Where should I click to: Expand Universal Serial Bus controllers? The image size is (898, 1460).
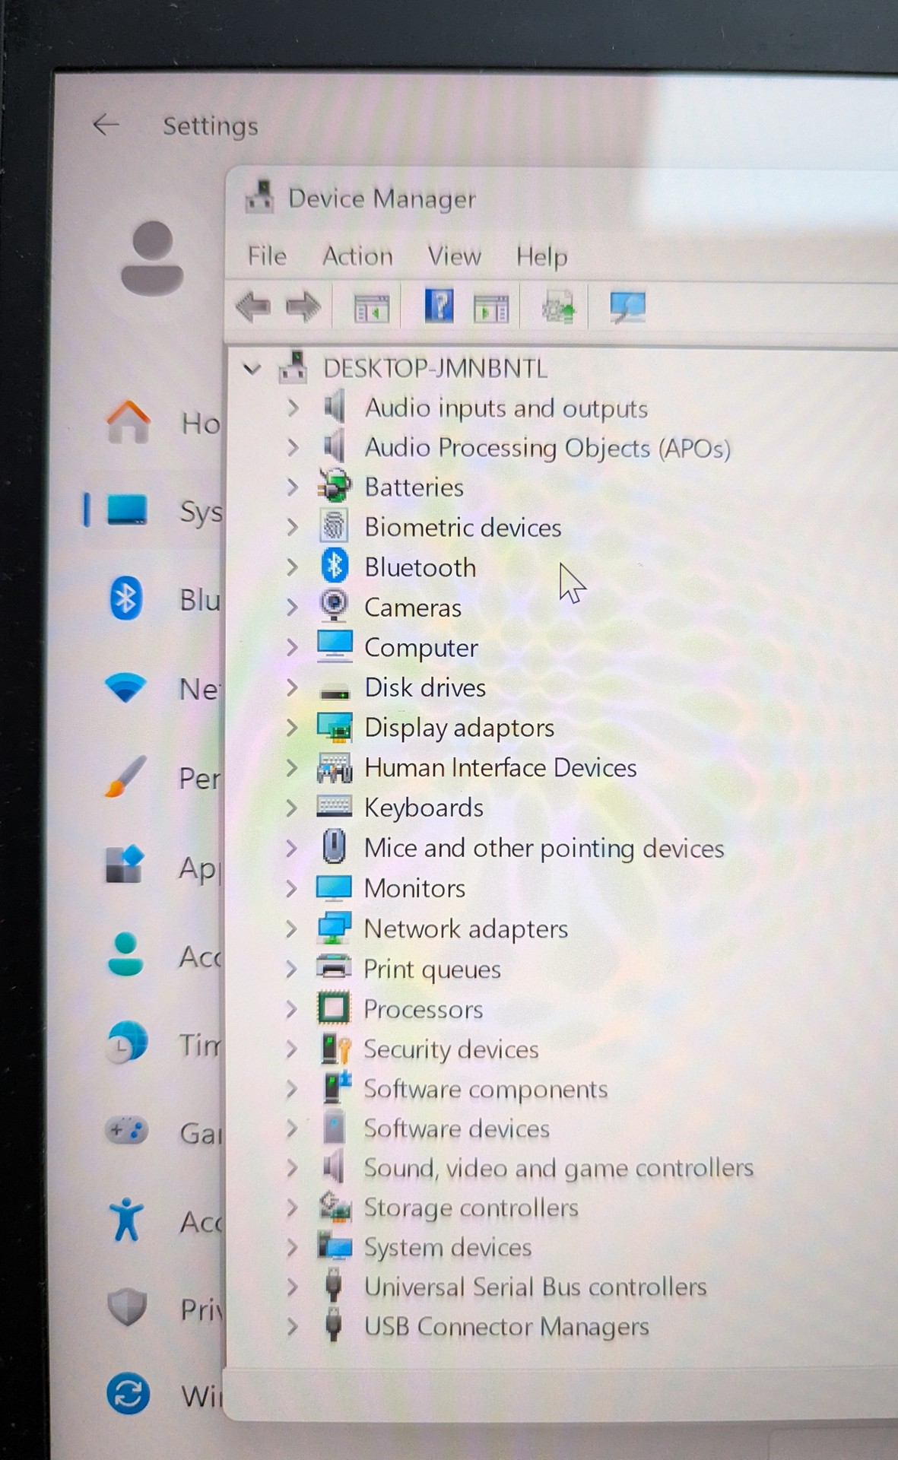pyautogui.click(x=291, y=1287)
